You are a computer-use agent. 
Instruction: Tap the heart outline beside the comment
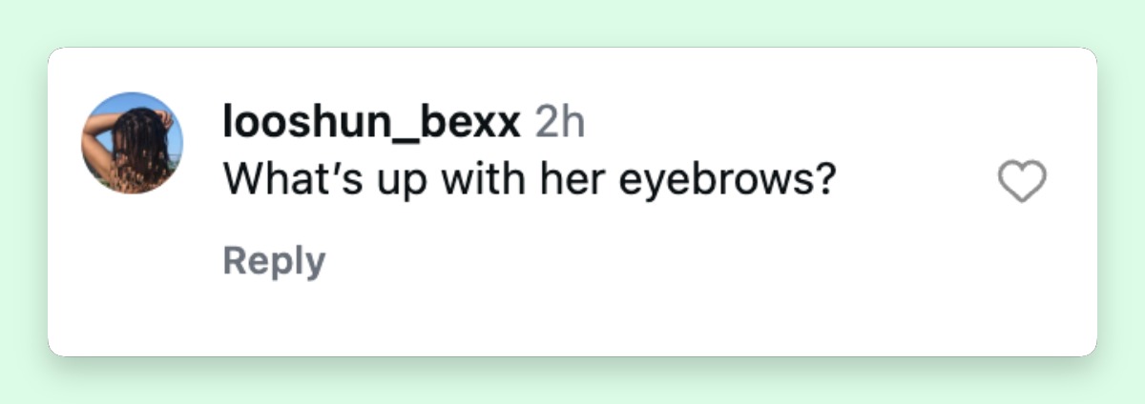[1022, 181]
